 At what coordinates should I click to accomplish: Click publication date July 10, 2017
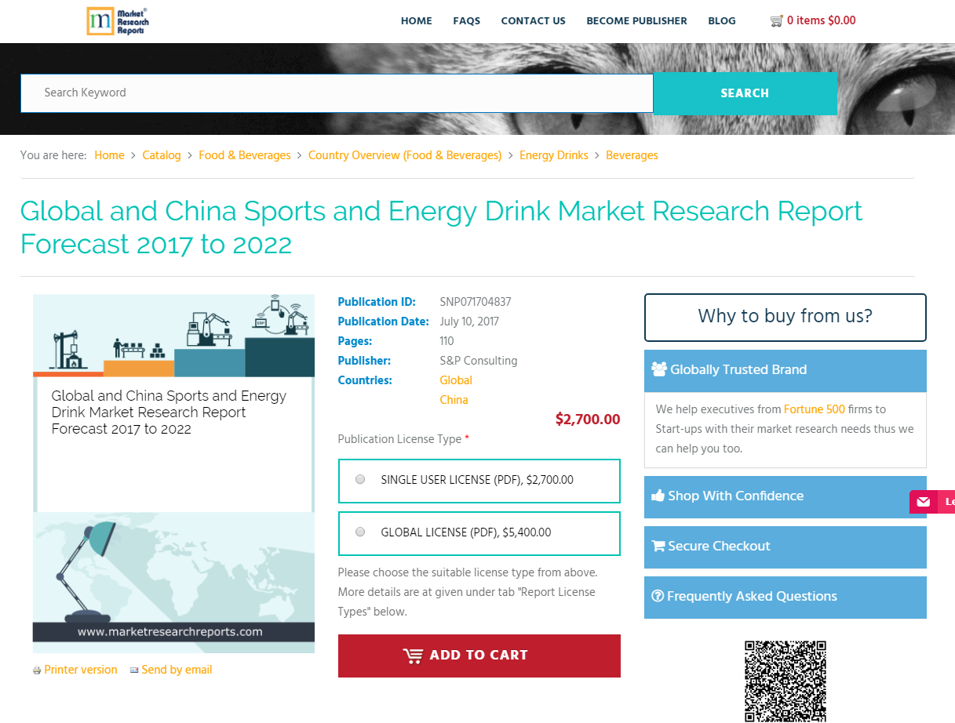(x=469, y=322)
